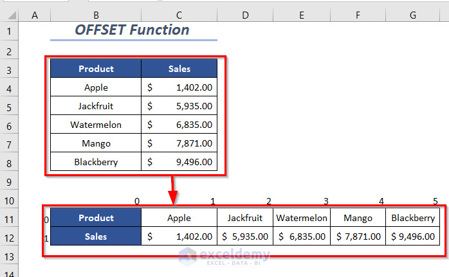Select column E header
Viewport: 449px width, 277px height.
pyautogui.click(x=302, y=14)
